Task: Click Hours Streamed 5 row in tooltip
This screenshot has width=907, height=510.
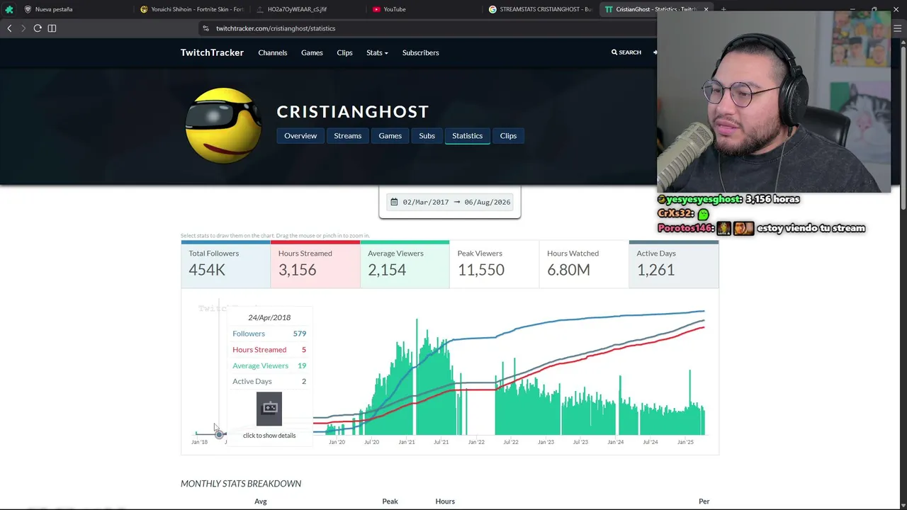Action: (x=269, y=350)
